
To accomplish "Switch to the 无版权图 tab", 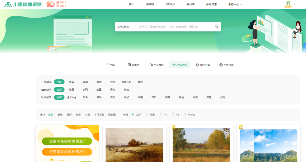I will (x=226, y=65).
